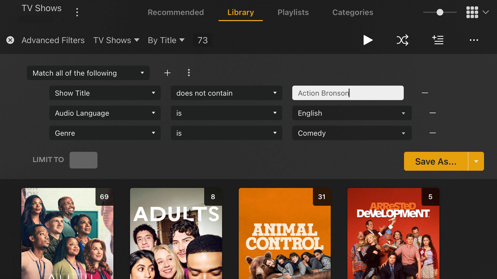Click the Action Bronson text field

(348, 93)
